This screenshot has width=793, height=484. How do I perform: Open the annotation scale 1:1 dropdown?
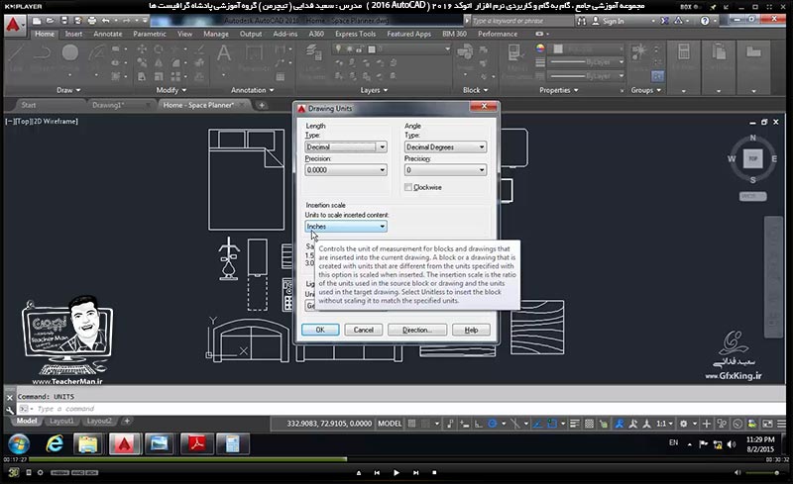(664, 424)
